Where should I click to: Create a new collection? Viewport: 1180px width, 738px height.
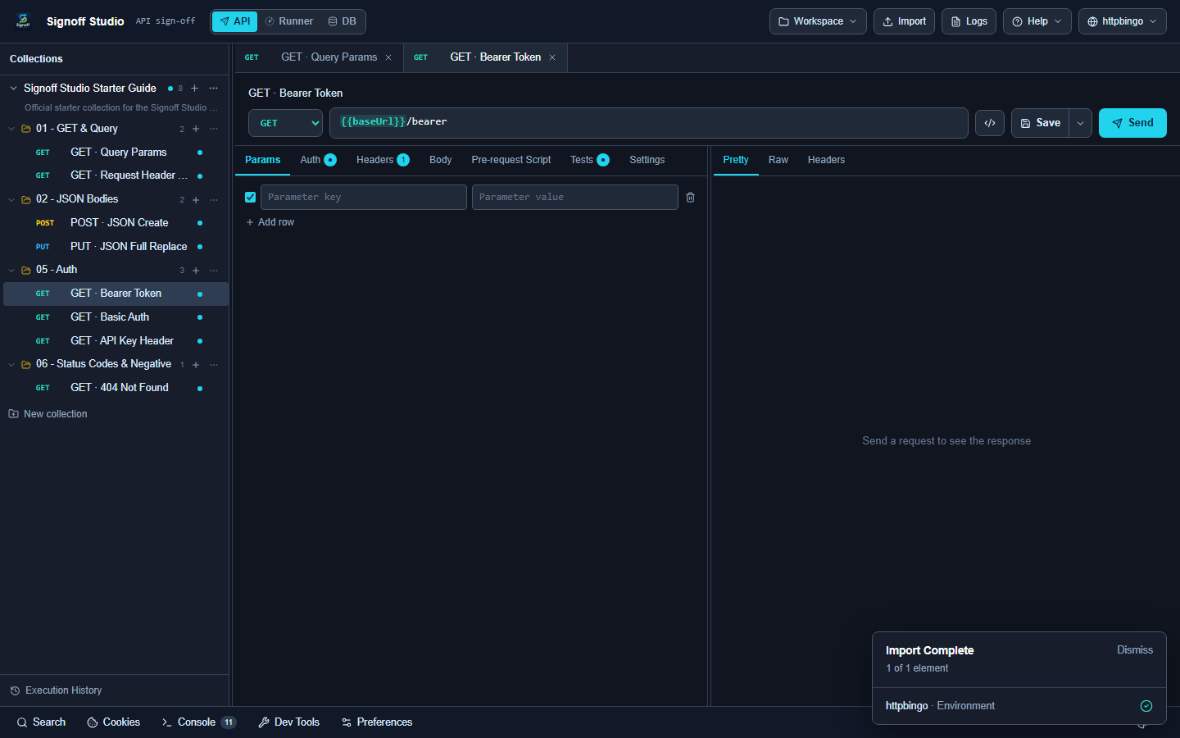48,414
